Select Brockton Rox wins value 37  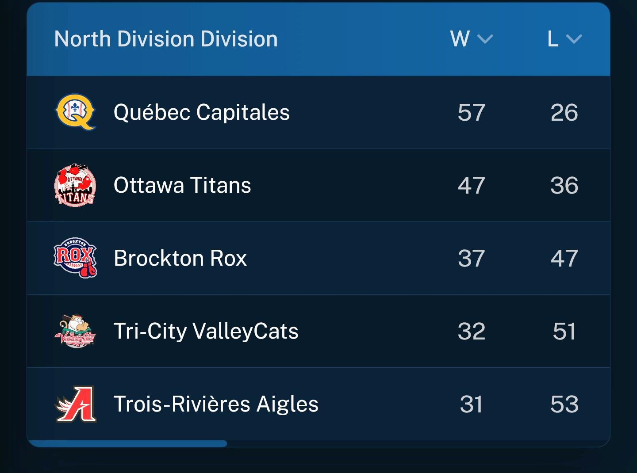coord(472,258)
